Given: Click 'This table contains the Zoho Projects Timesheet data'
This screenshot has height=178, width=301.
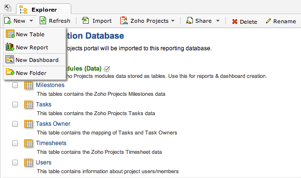Looking at the screenshot, I should (99, 152).
